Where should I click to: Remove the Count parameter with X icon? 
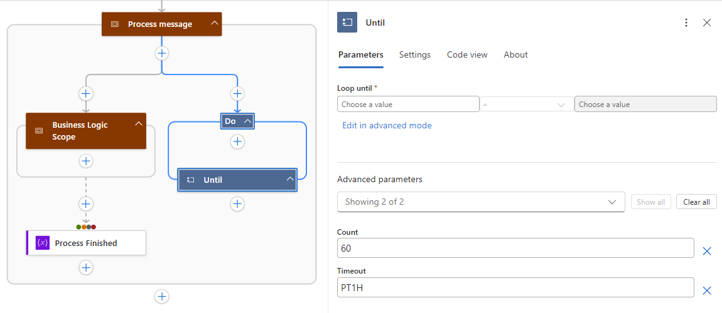click(706, 251)
